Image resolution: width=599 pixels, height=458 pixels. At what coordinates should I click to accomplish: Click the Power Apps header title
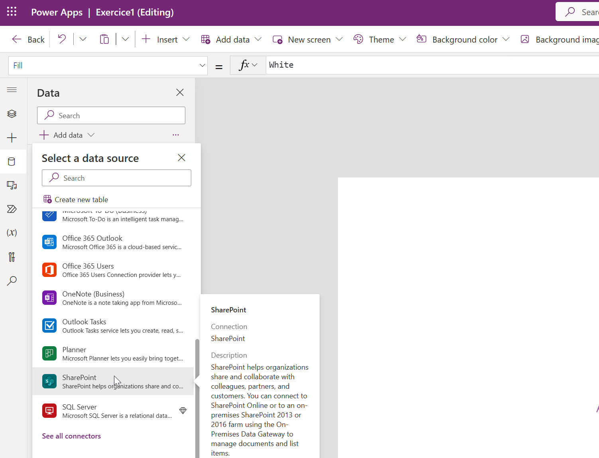pyautogui.click(x=57, y=12)
